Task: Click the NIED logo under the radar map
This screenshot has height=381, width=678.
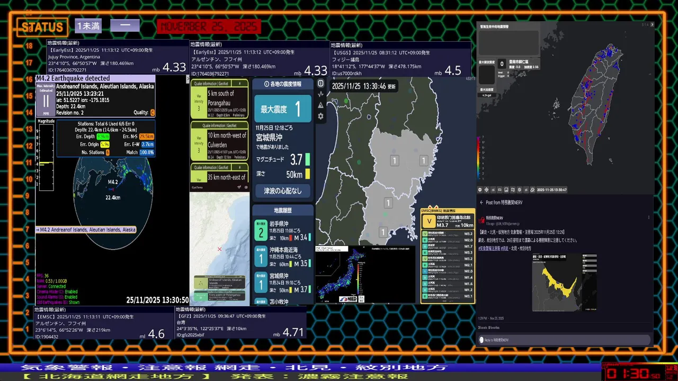Action: pyautogui.click(x=347, y=299)
